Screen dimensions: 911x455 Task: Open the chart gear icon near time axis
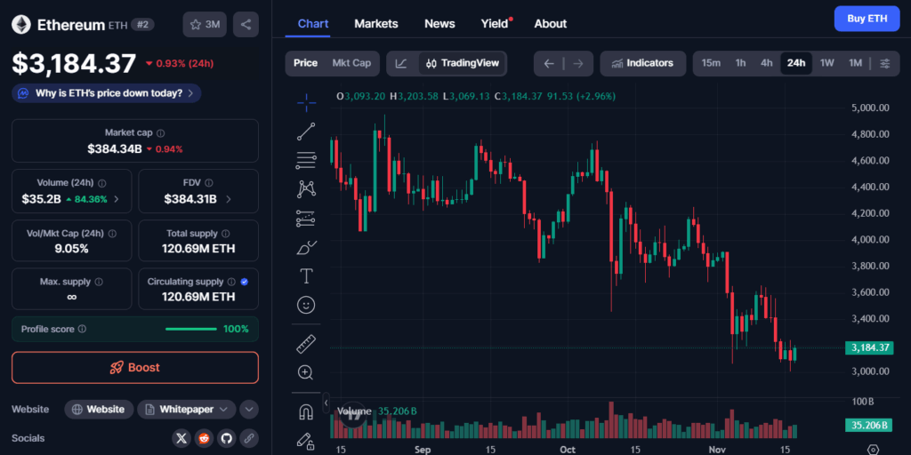873,450
